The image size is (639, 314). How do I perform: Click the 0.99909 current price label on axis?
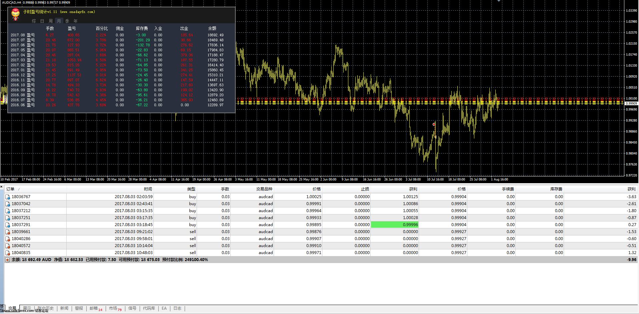pos(631,104)
